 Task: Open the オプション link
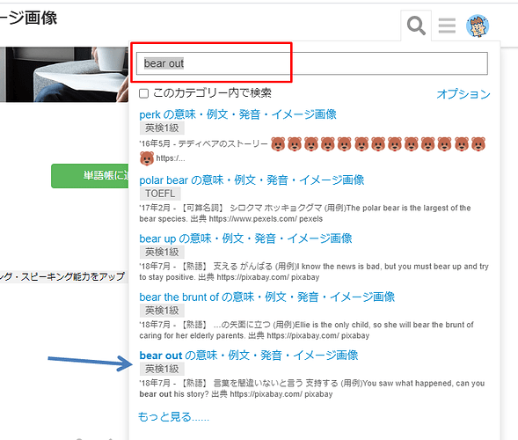point(463,94)
